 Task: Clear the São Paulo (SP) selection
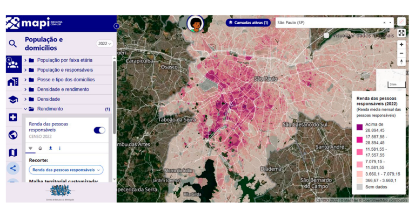pos(384,23)
